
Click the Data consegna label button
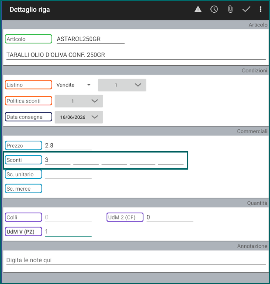tap(28, 117)
